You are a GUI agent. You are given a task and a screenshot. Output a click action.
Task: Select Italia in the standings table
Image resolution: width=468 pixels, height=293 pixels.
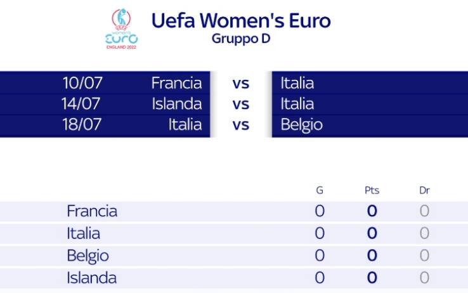(83, 233)
